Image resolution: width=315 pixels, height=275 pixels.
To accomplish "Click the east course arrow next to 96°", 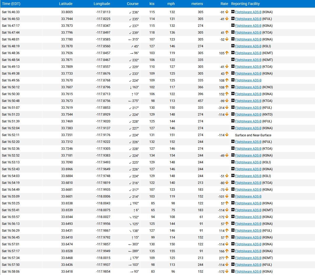I will coord(132,53).
